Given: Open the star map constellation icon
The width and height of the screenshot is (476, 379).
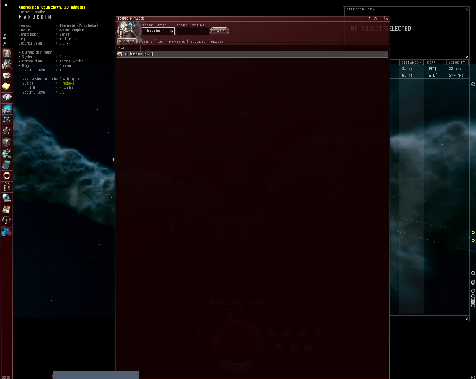Looking at the screenshot, I should click(x=7, y=120).
